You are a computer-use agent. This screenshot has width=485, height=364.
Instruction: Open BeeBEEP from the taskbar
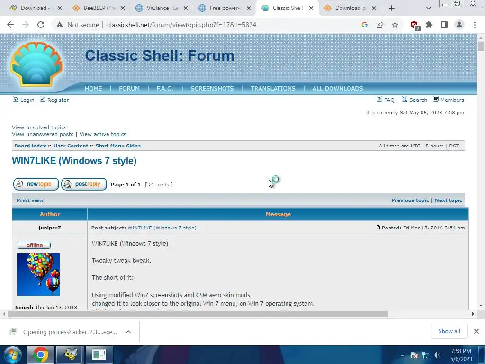(70, 355)
